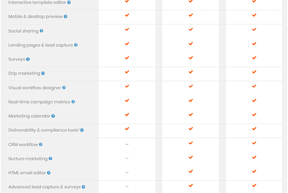The image size is (288, 193).
Task: Select the CRM workflow feature text
Action: click(x=23, y=145)
